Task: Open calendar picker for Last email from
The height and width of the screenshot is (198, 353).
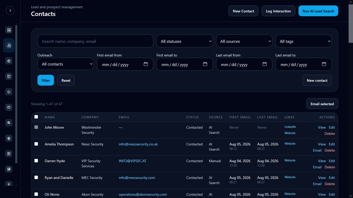Action: [265, 64]
